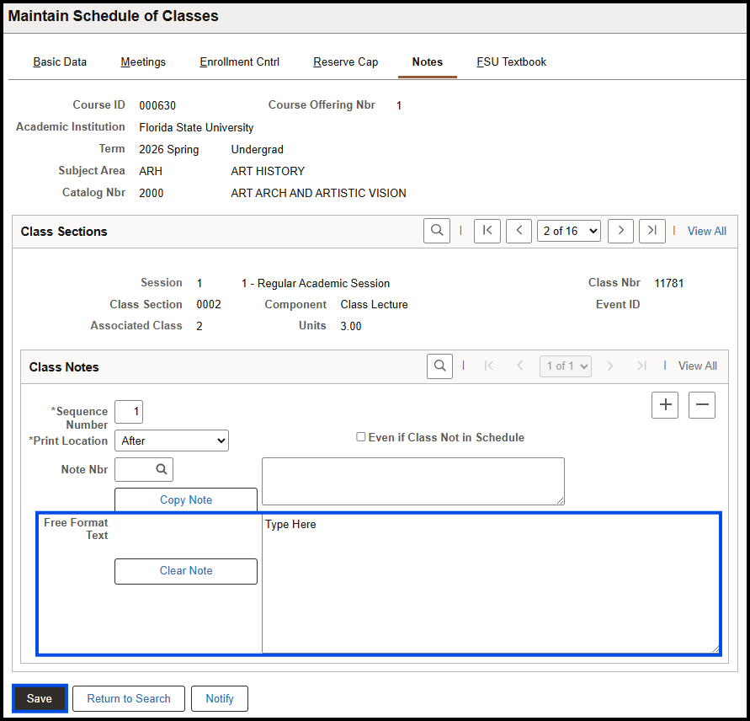Open the Enrollment Cntrl tab
The width and height of the screenshot is (750, 721).
click(239, 61)
